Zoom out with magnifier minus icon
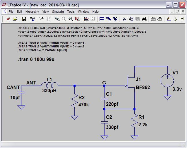The height and width of the screenshot is (148, 187). click(71, 19)
